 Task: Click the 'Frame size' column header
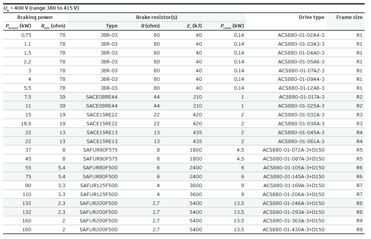349,17
